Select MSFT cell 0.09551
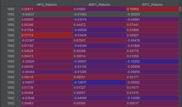 99,77
